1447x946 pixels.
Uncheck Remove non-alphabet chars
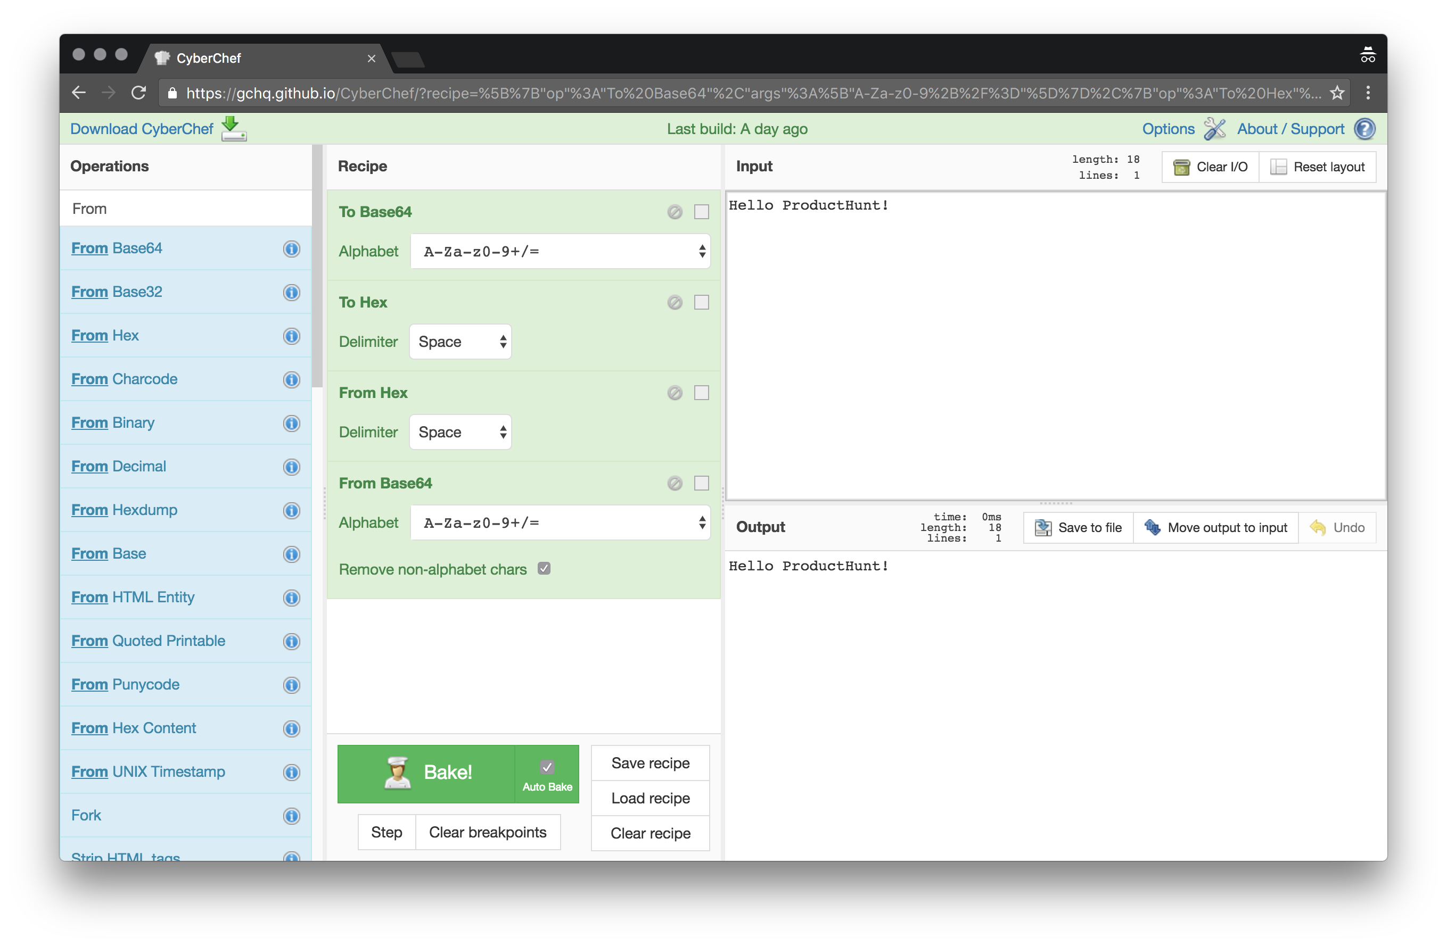point(544,569)
